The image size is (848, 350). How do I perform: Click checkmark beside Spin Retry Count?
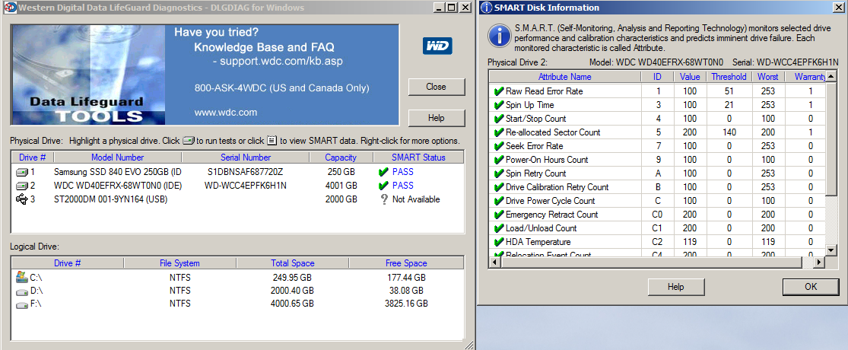[499, 173]
